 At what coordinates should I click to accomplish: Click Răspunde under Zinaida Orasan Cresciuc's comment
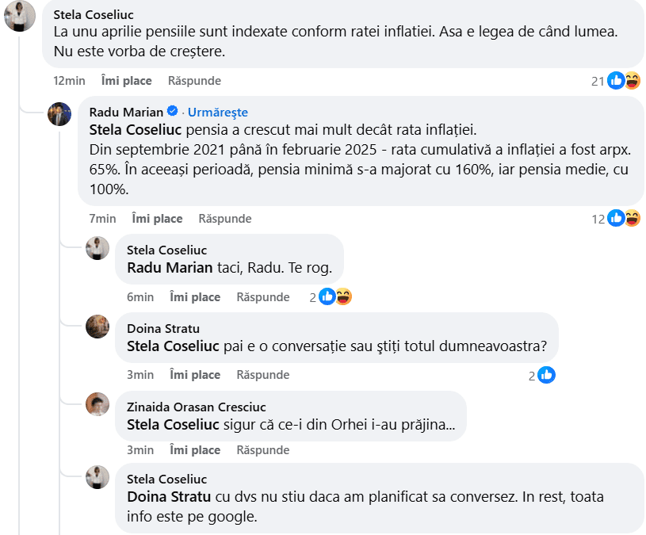(x=263, y=450)
